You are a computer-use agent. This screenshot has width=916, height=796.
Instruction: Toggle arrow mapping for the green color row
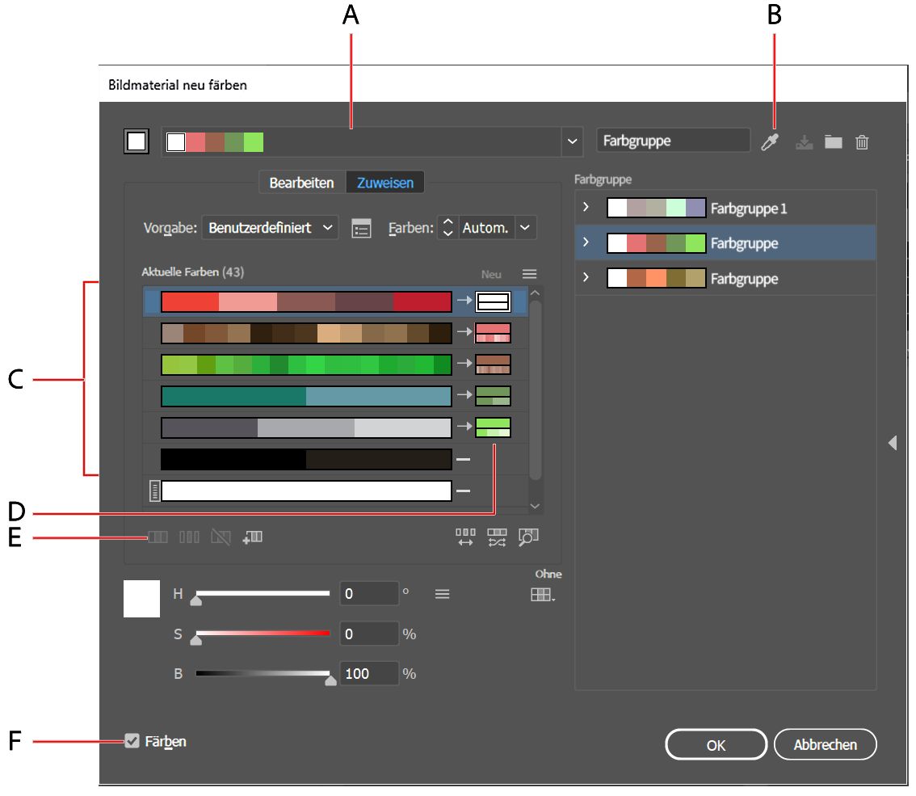[x=464, y=364]
